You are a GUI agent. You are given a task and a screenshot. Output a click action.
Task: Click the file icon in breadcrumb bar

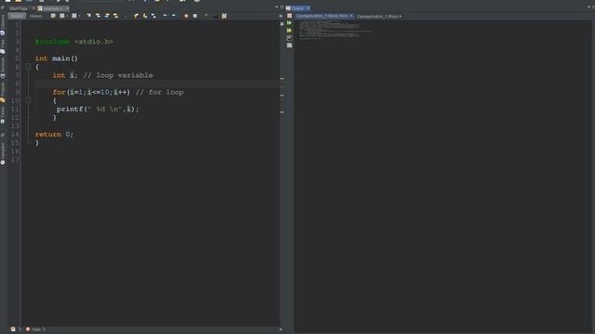click(13, 329)
